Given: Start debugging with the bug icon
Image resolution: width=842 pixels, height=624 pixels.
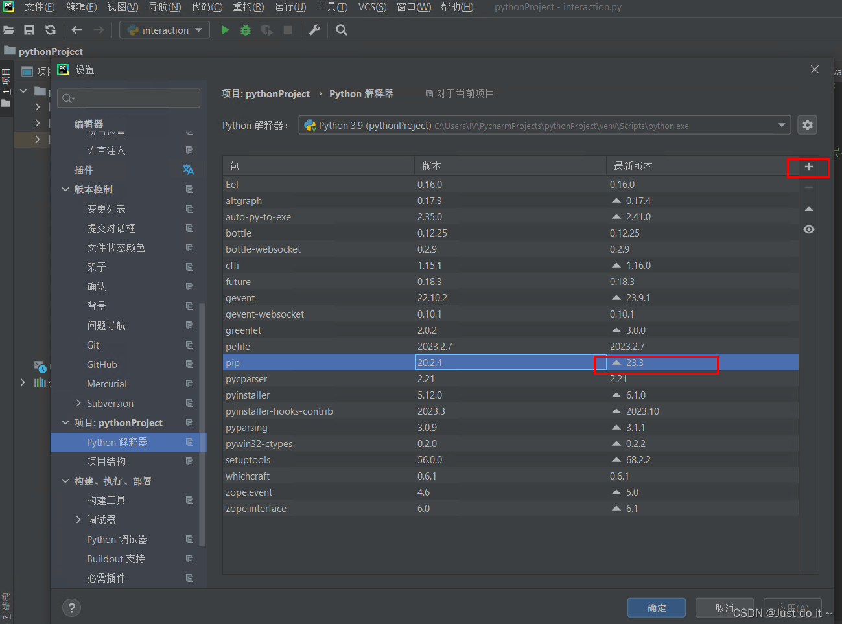Looking at the screenshot, I should pyautogui.click(x=246, y=30).
